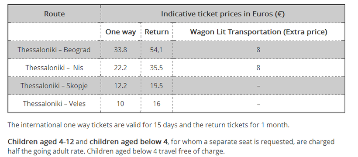Click the Thessaloniki – Skopje route cell
The height and width of the screenshot is (157, 358).
tap(54, 85)
